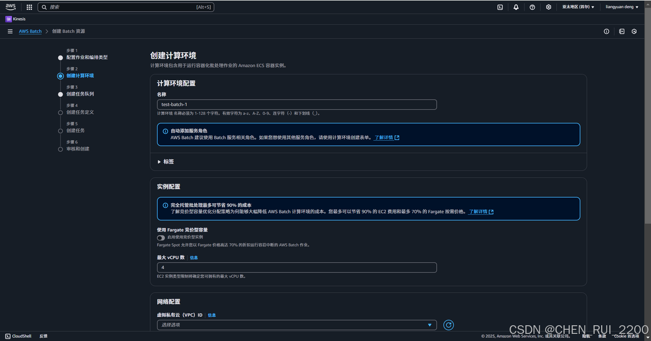This screenshot has width=651, height=341.
Task: Go to step 3 创建任务队列
Action: tap(80, 94)
